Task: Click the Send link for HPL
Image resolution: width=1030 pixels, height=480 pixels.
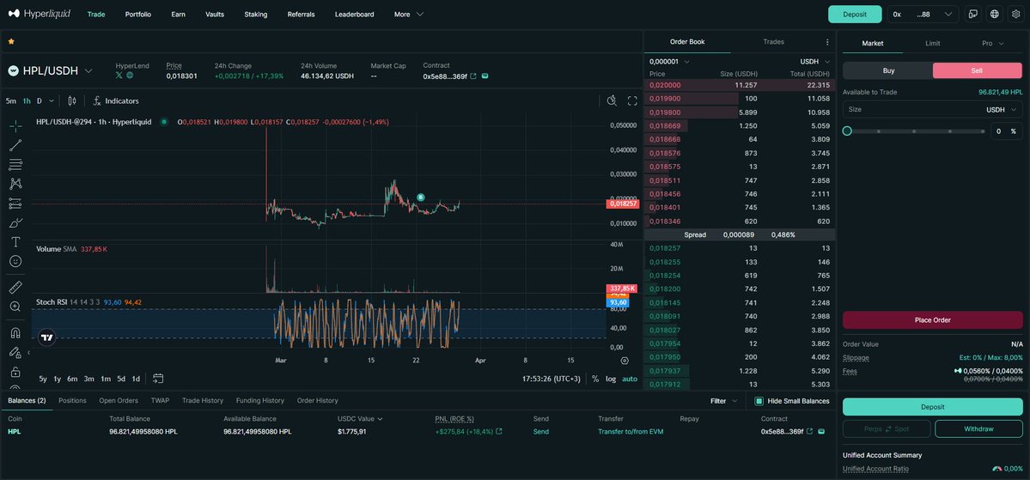Action: (540, 431)
